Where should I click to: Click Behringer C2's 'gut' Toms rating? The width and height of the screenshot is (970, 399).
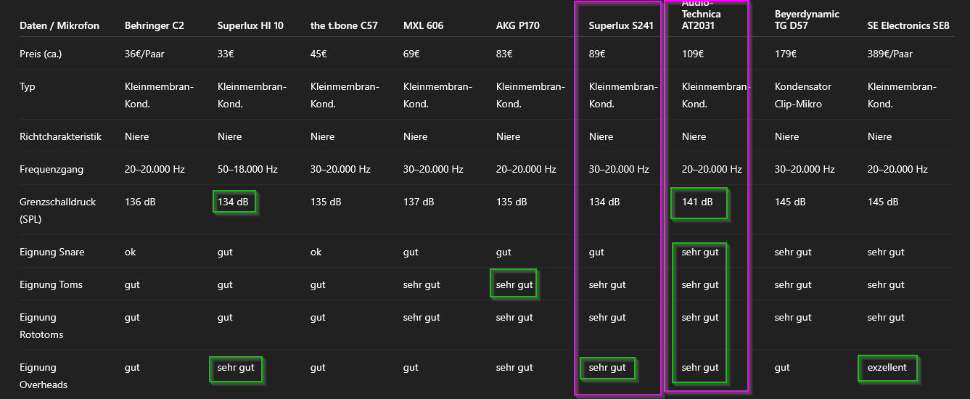click(x=132, y=284)
